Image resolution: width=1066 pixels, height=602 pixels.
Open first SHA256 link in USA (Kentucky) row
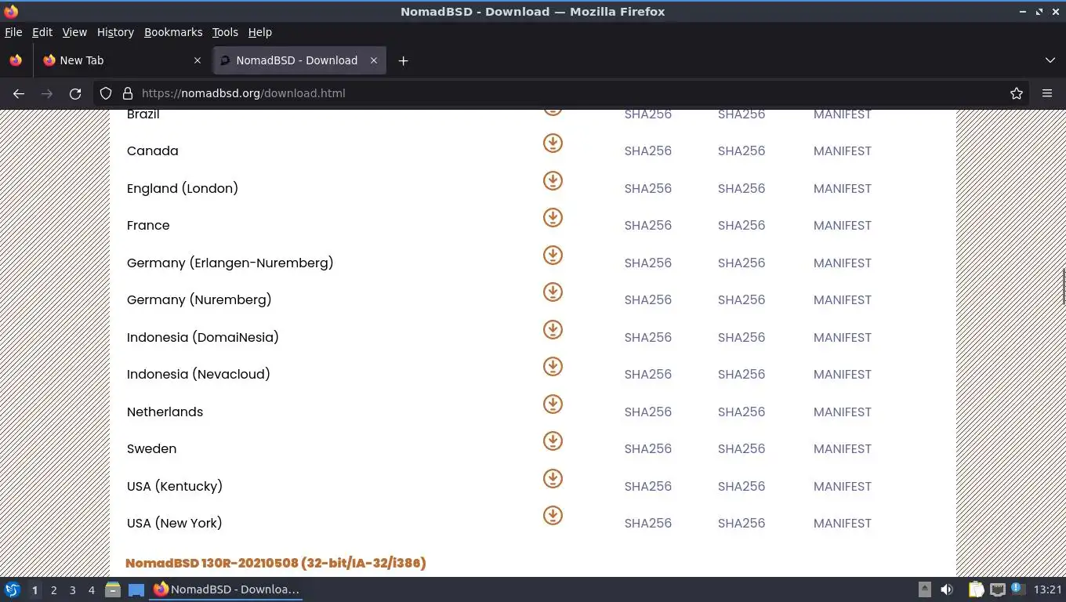click(x=648, y=487)
